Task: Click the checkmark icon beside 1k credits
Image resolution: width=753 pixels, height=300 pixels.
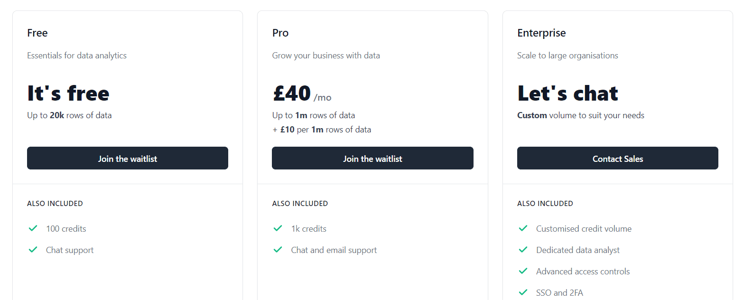Action: [278, 228]
